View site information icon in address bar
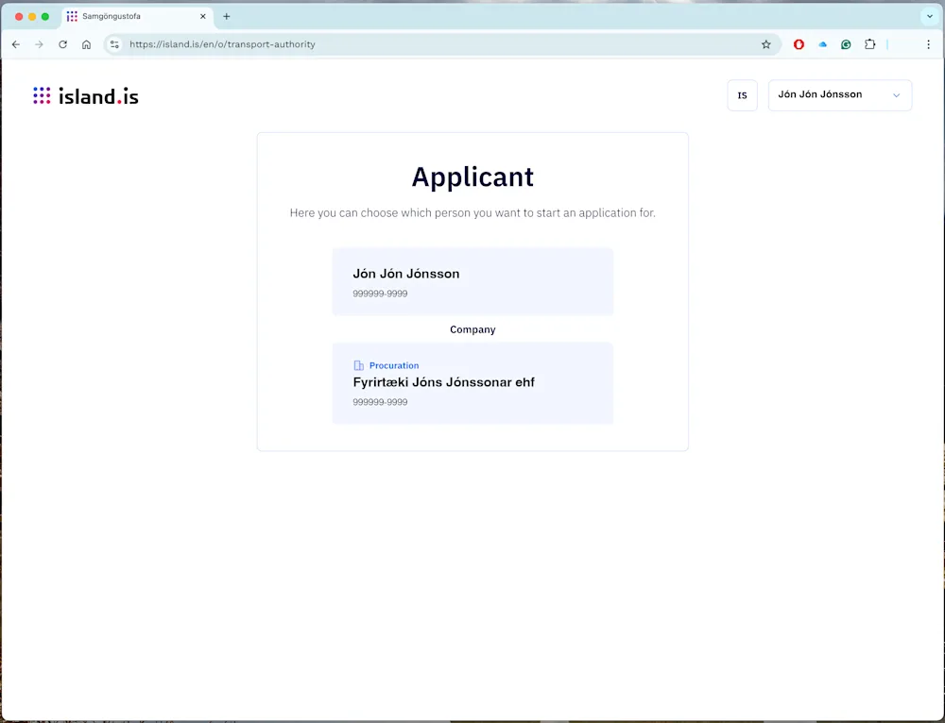This screenshot has width=945, height=723. pos(114,44)
